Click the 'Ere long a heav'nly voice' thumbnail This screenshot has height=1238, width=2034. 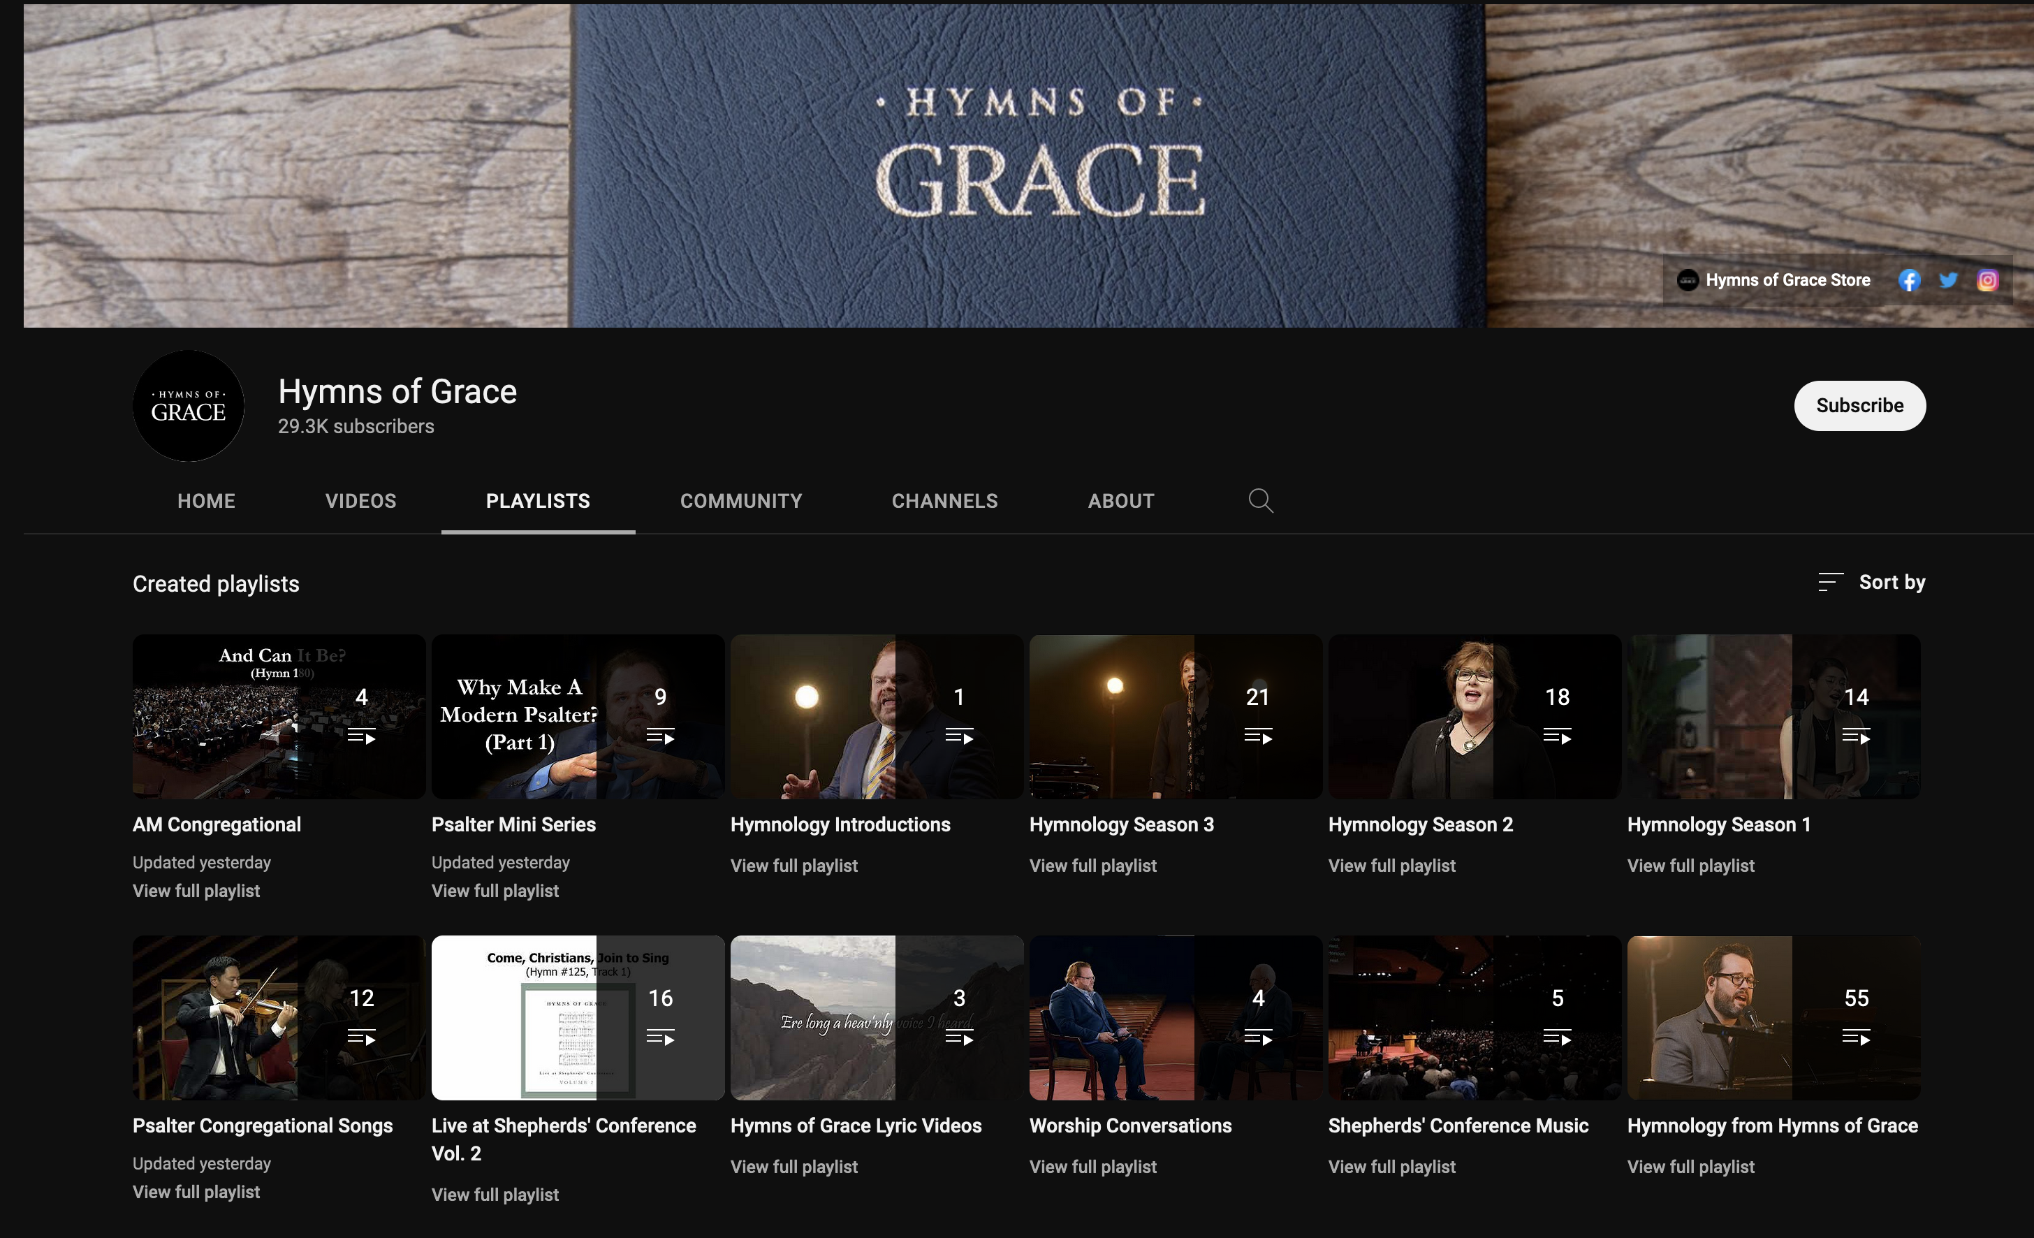(x=877, y=1017)
